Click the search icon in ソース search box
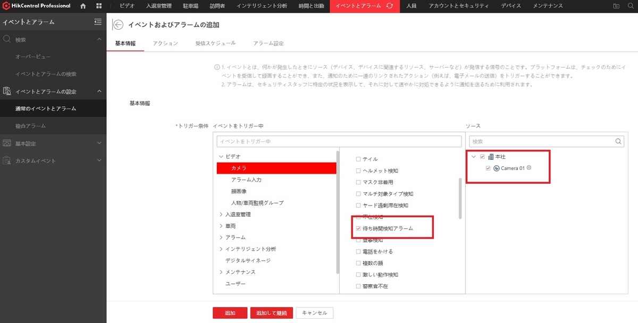This screenshot has height=323, width=638. point(618,141)
